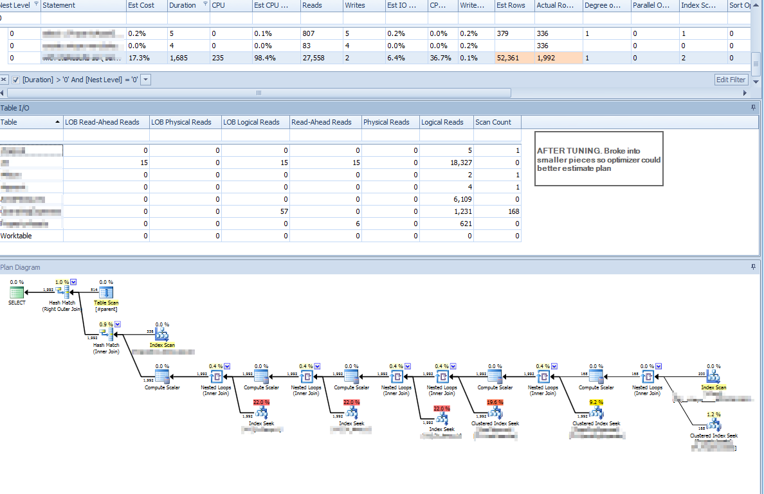The width and height of the screenshot is (764, 494).
Task: Sort by the Est Rows column header
Action: click(514, 5)
